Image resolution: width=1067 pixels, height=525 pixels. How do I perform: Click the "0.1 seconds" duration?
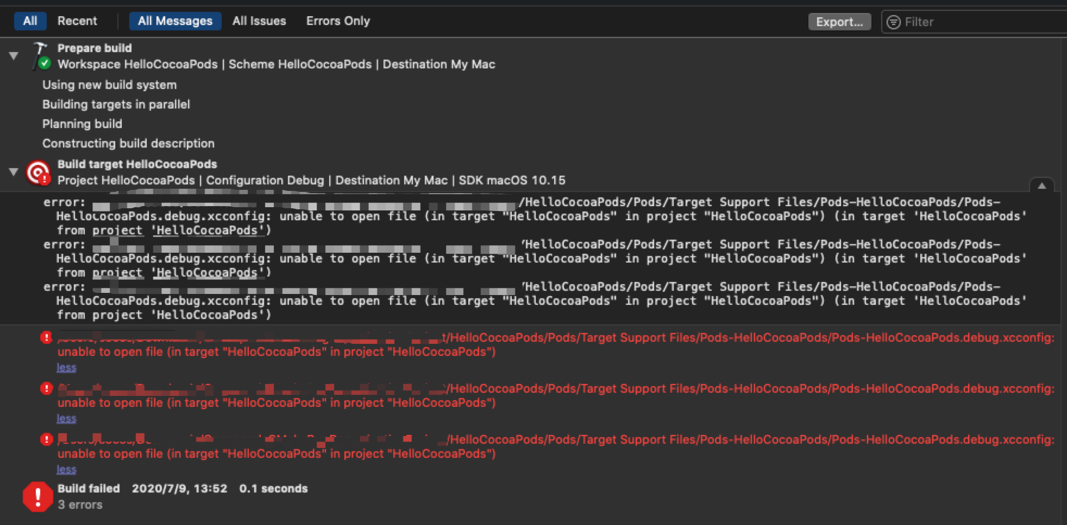(273, 489)
